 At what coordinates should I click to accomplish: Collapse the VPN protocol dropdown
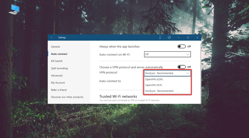click(x=167, y=73)
